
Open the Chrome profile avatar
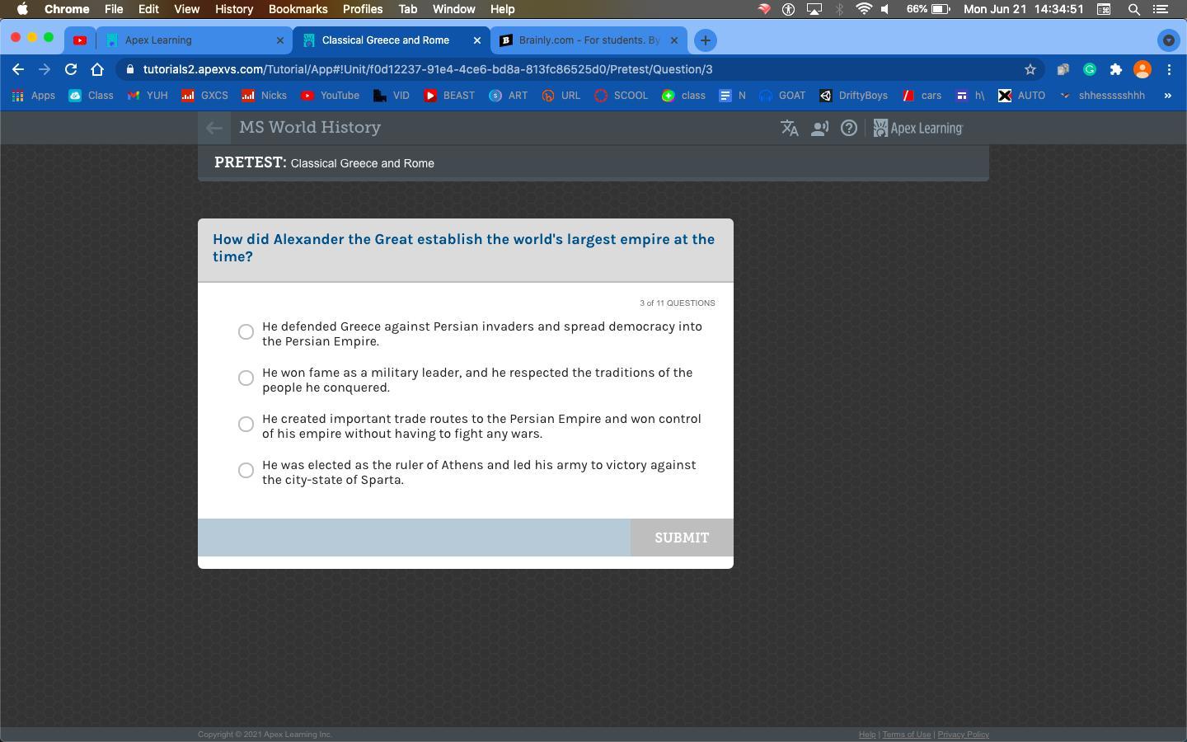1142,69
